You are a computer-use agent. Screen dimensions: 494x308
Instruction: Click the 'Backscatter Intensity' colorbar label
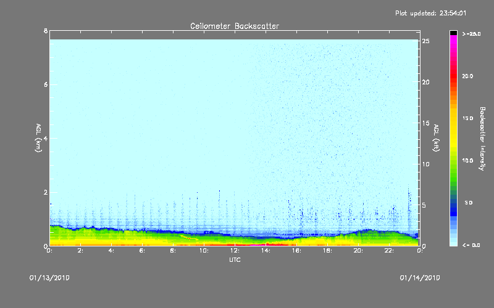[482, 139]
